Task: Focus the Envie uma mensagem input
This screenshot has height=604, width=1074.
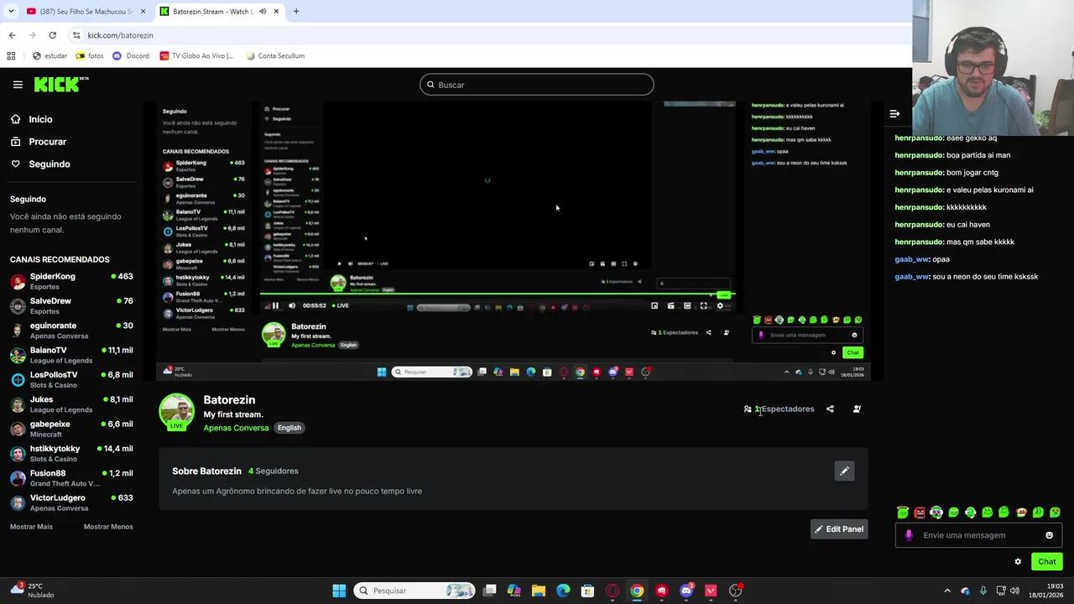Action: tap(978, 535)
